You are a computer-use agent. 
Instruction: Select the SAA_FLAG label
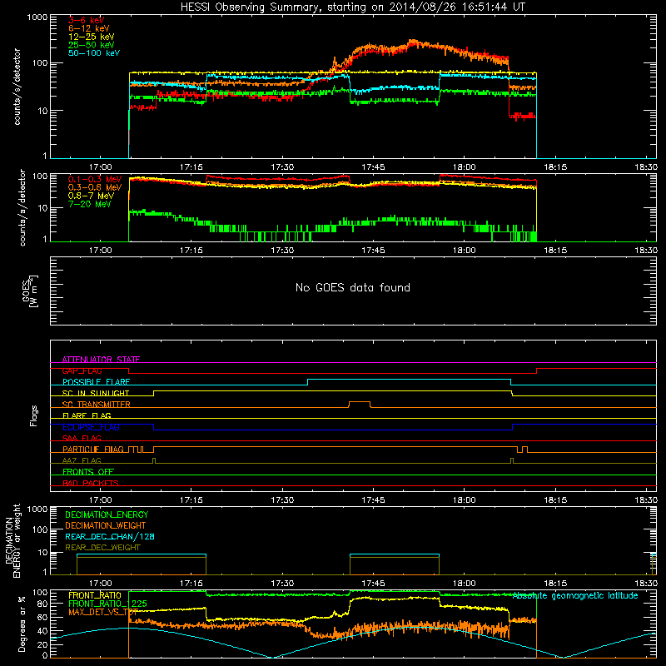(x=82, y=438)
